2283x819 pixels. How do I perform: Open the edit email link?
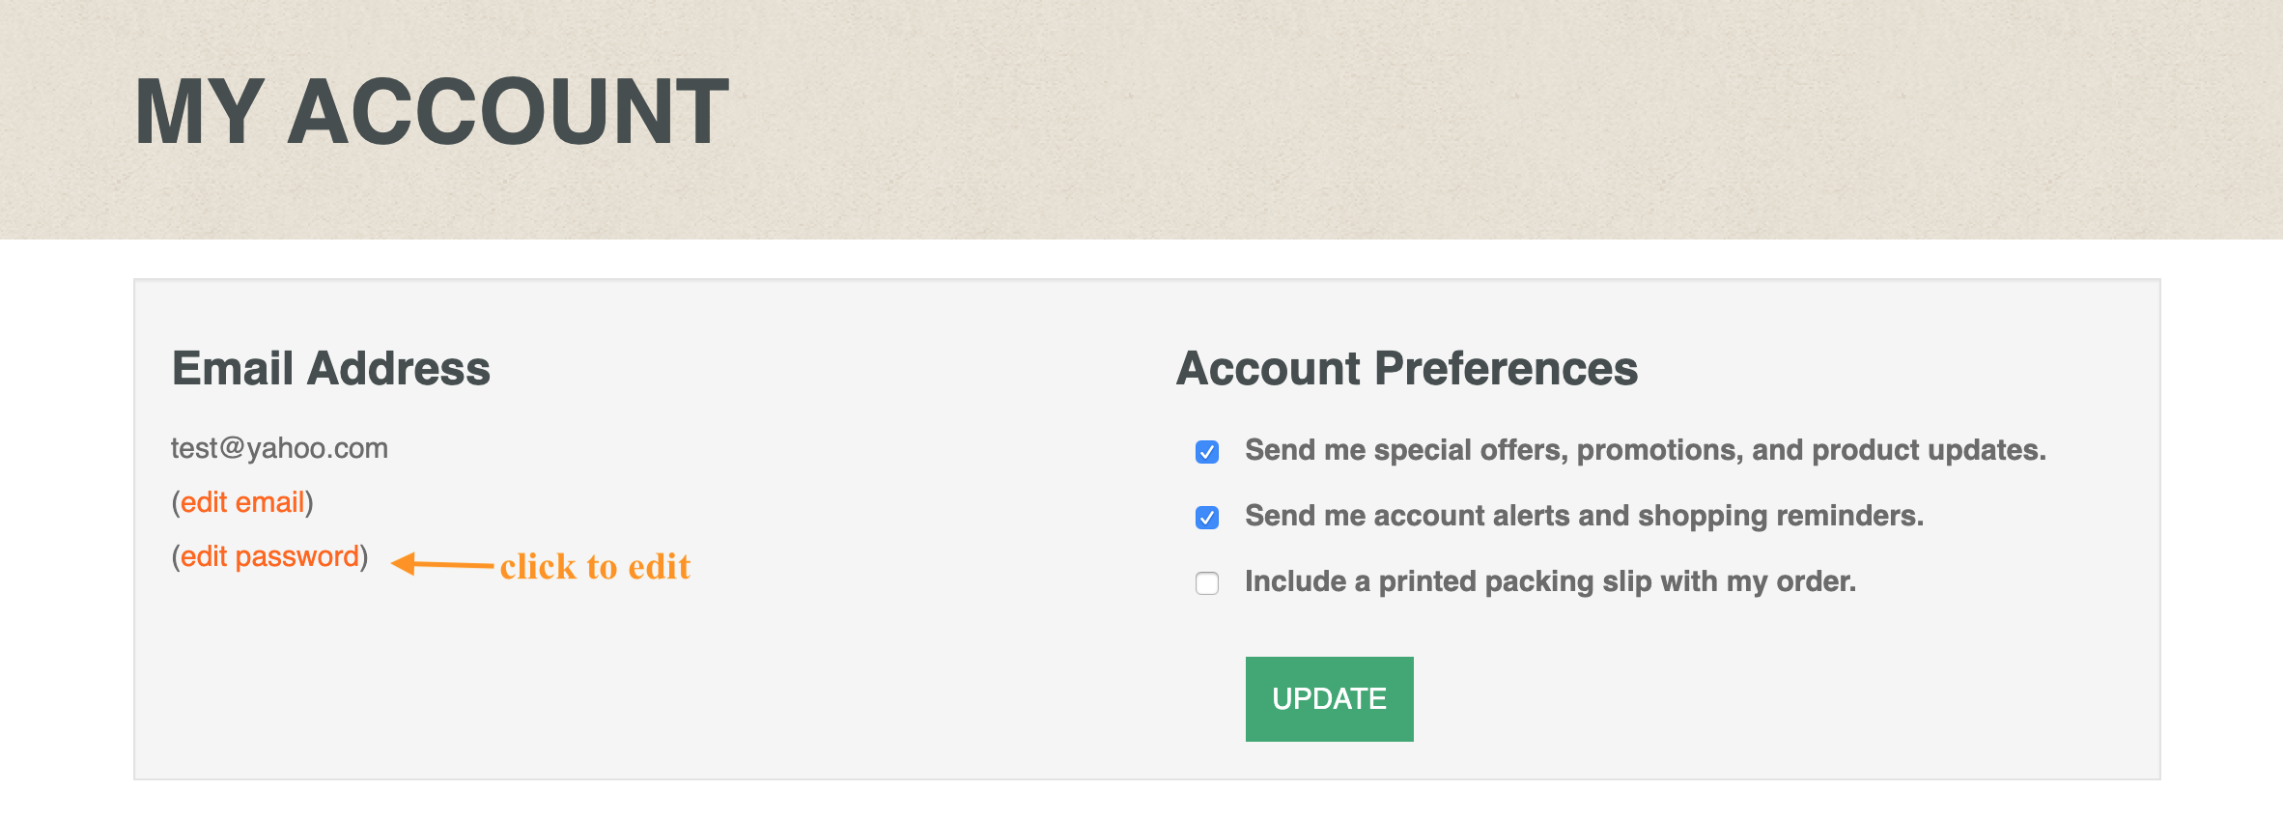click(x=242, y=502)
